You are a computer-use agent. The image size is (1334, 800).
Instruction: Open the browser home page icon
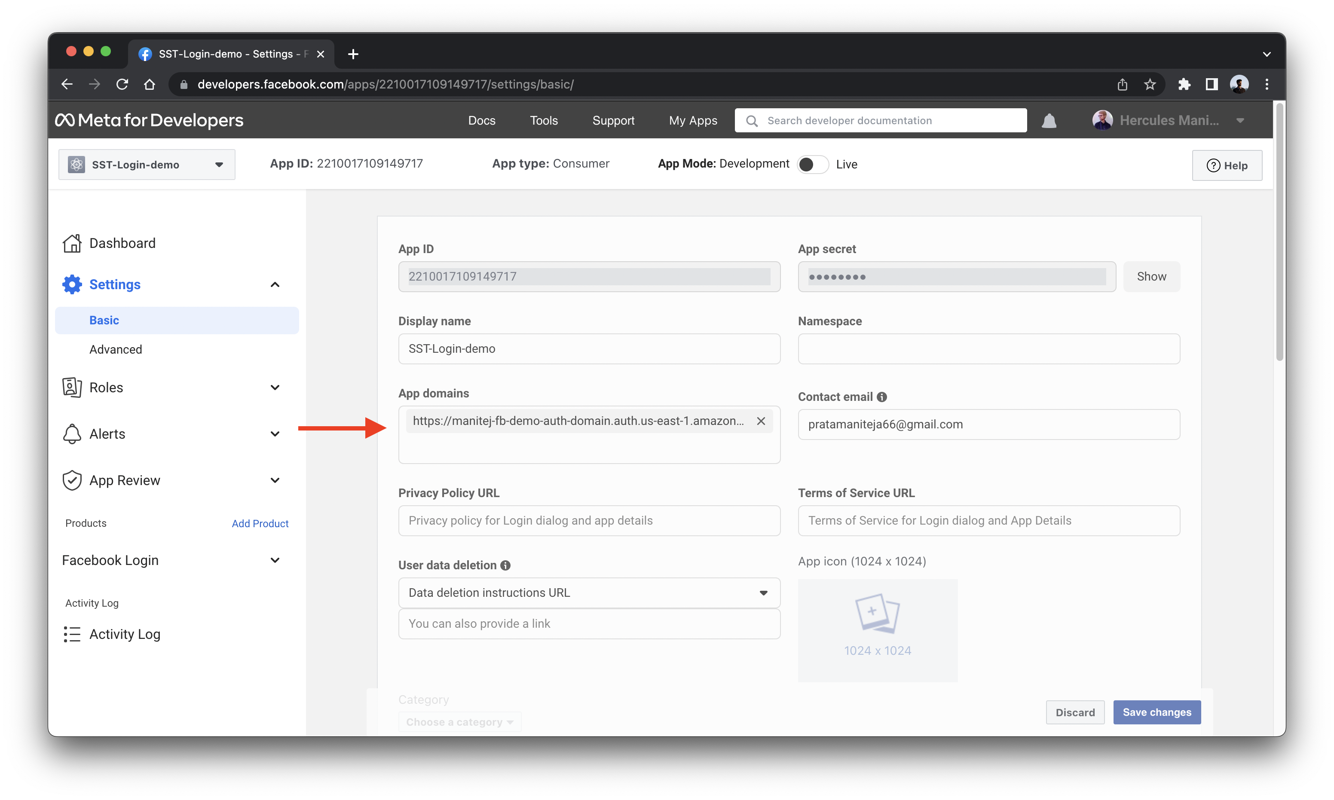coord(150,84)
